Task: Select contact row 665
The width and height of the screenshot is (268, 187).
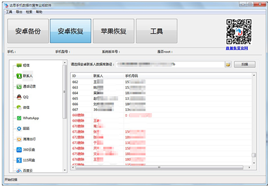Action: (161, 99)
